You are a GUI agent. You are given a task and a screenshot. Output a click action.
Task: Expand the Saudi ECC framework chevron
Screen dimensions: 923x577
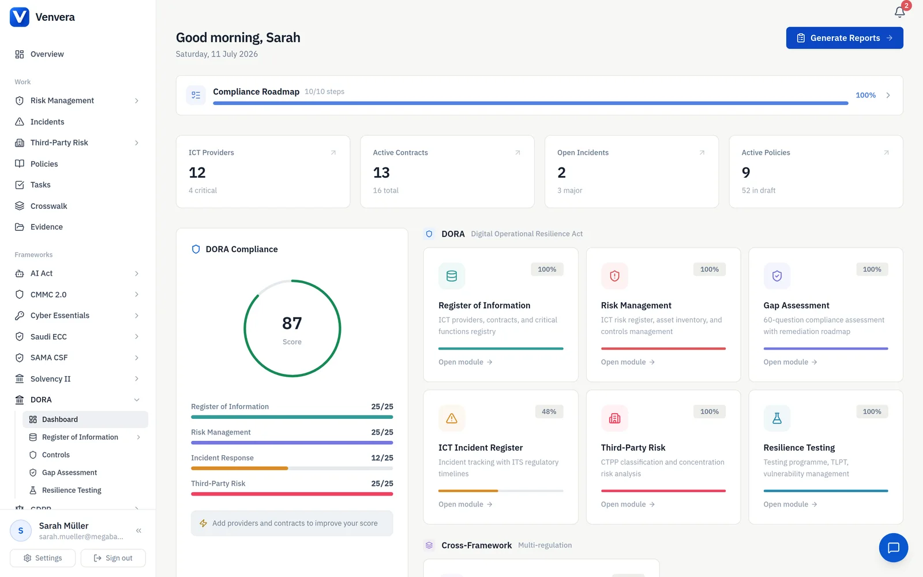pyautogui.click(x=137, y=336)
